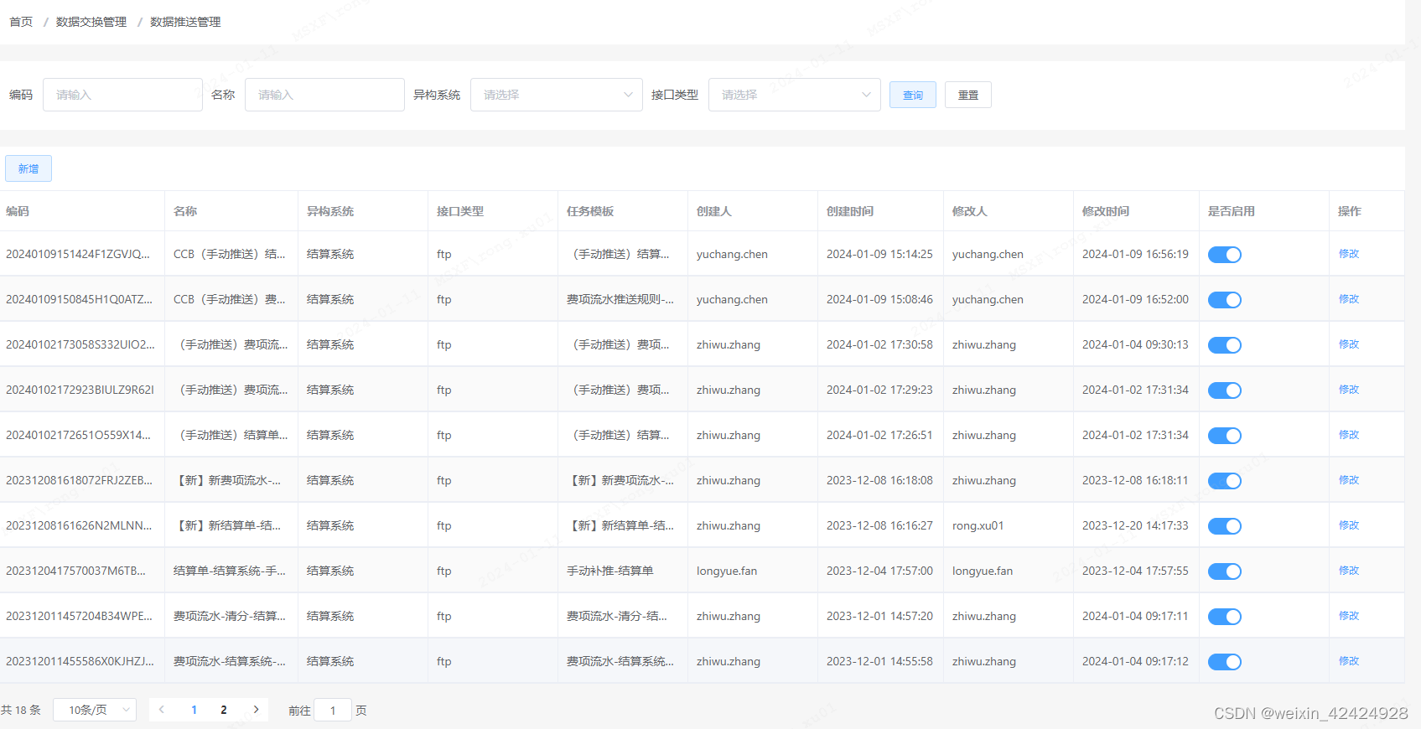Select 数据推送管理 breadcrumb

pos(185,22)
